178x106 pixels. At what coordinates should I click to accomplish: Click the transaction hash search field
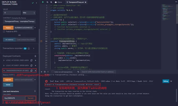98,72
